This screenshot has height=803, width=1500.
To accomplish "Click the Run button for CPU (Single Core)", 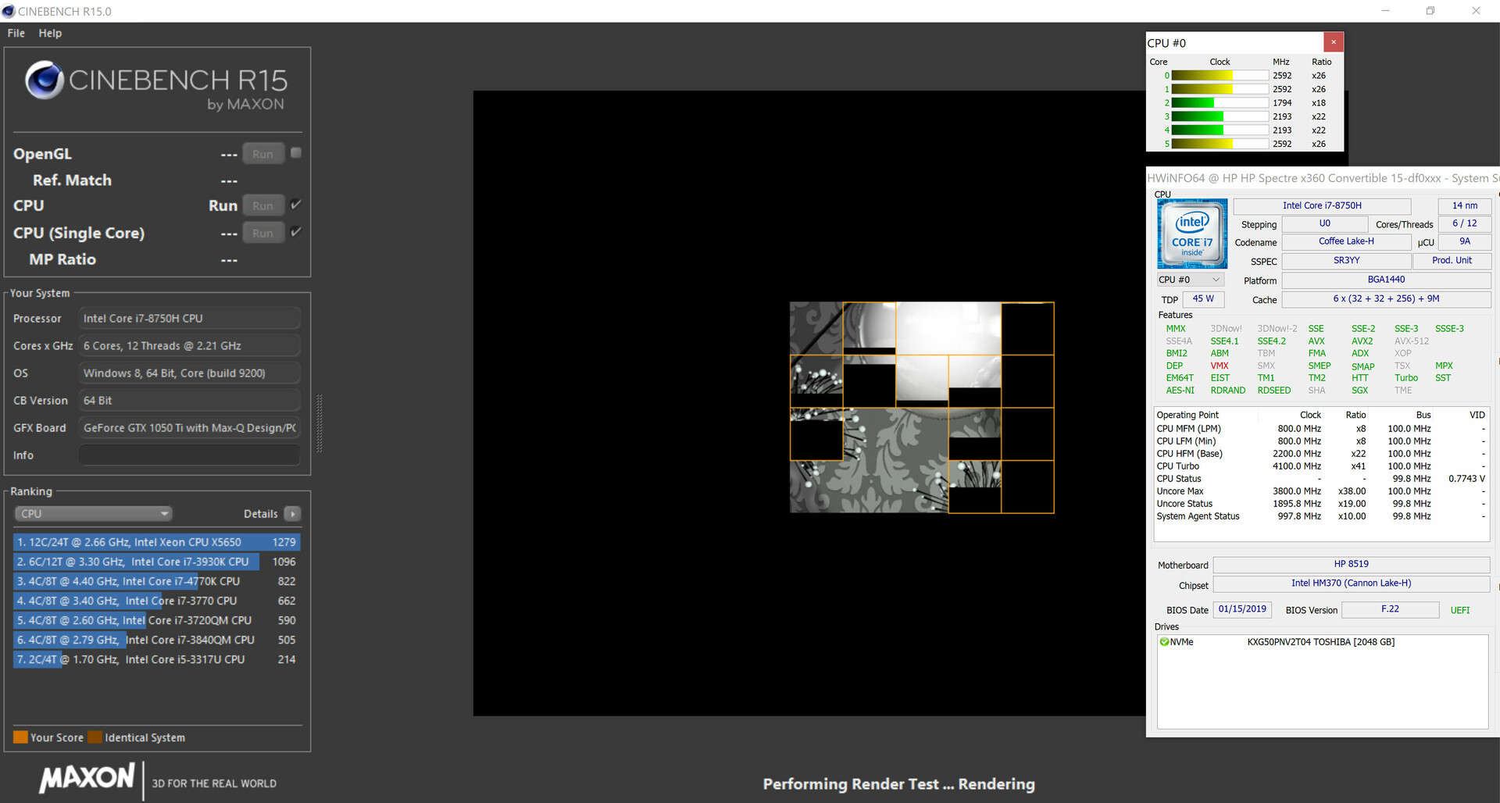I will pyautogui.click(x=262, y=233).
